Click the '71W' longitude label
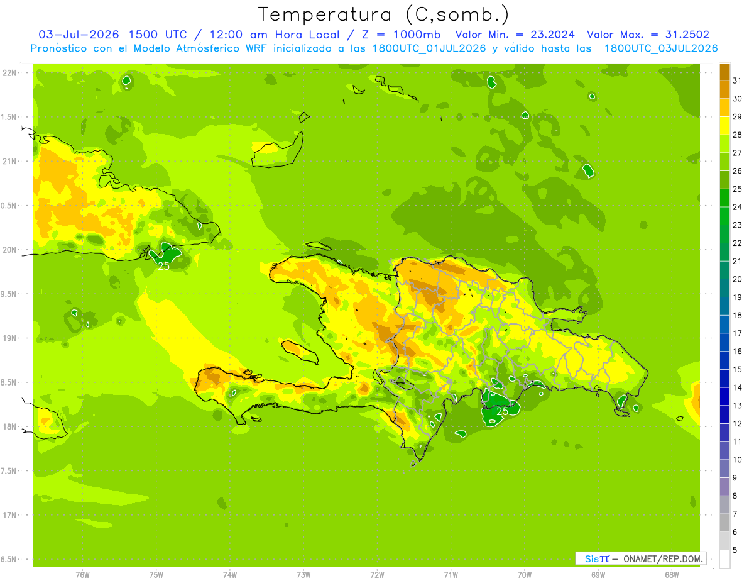Viewport: 754px width, 583px height. tap(451, 574)
